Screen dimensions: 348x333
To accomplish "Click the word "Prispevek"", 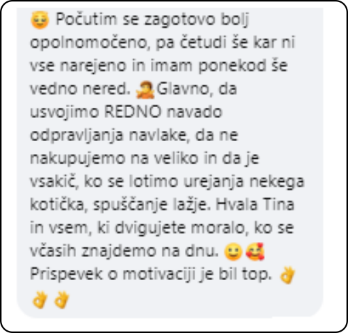I will (66, 275).
